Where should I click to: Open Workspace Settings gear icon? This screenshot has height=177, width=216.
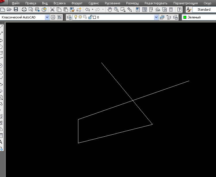click(x=53, y=17)
